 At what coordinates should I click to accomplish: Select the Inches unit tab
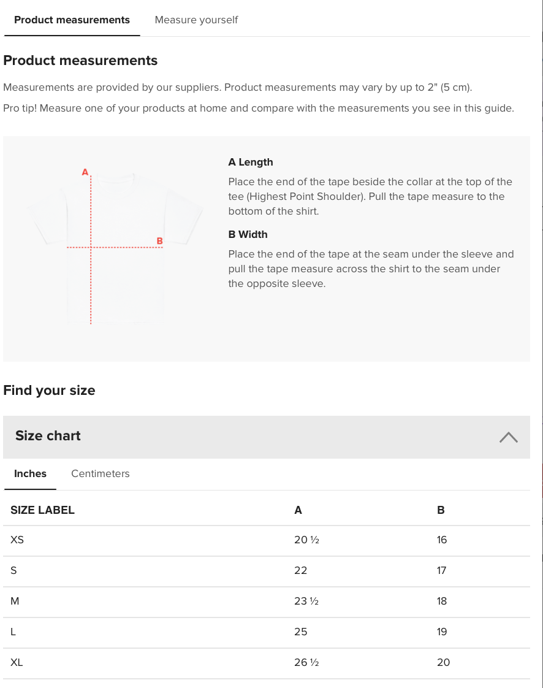coord(30,474)
